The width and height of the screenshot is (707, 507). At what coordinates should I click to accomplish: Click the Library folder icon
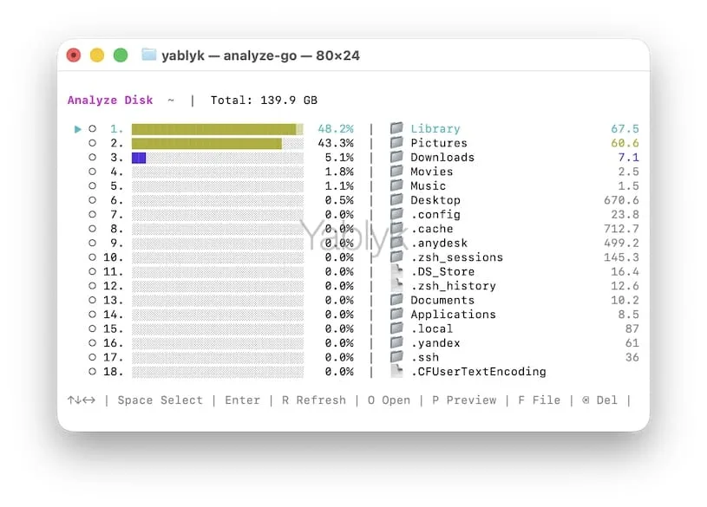click(x=396, y=128)
